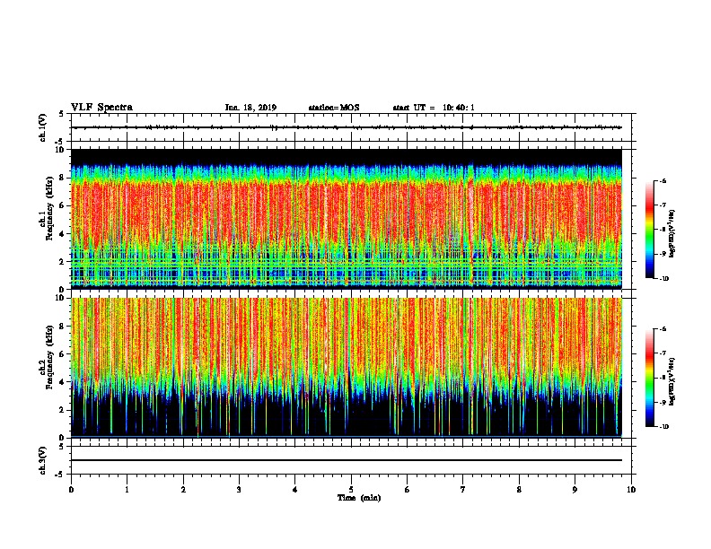
Task: Click time axis tick label "9"
Action: coord(575,489)
